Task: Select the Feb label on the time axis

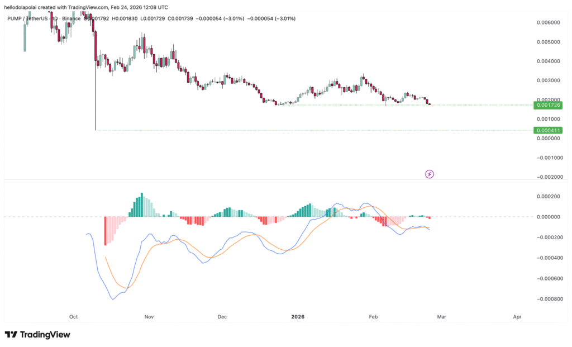Action: point(373,317)
